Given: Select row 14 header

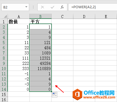Looking at the screenshot, I should (x=4, y=89).
